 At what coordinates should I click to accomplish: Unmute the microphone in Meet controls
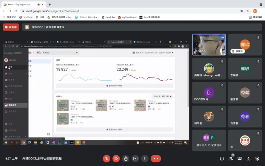coord(106,159)
